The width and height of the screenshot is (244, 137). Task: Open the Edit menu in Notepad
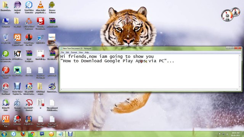(67, 53)
